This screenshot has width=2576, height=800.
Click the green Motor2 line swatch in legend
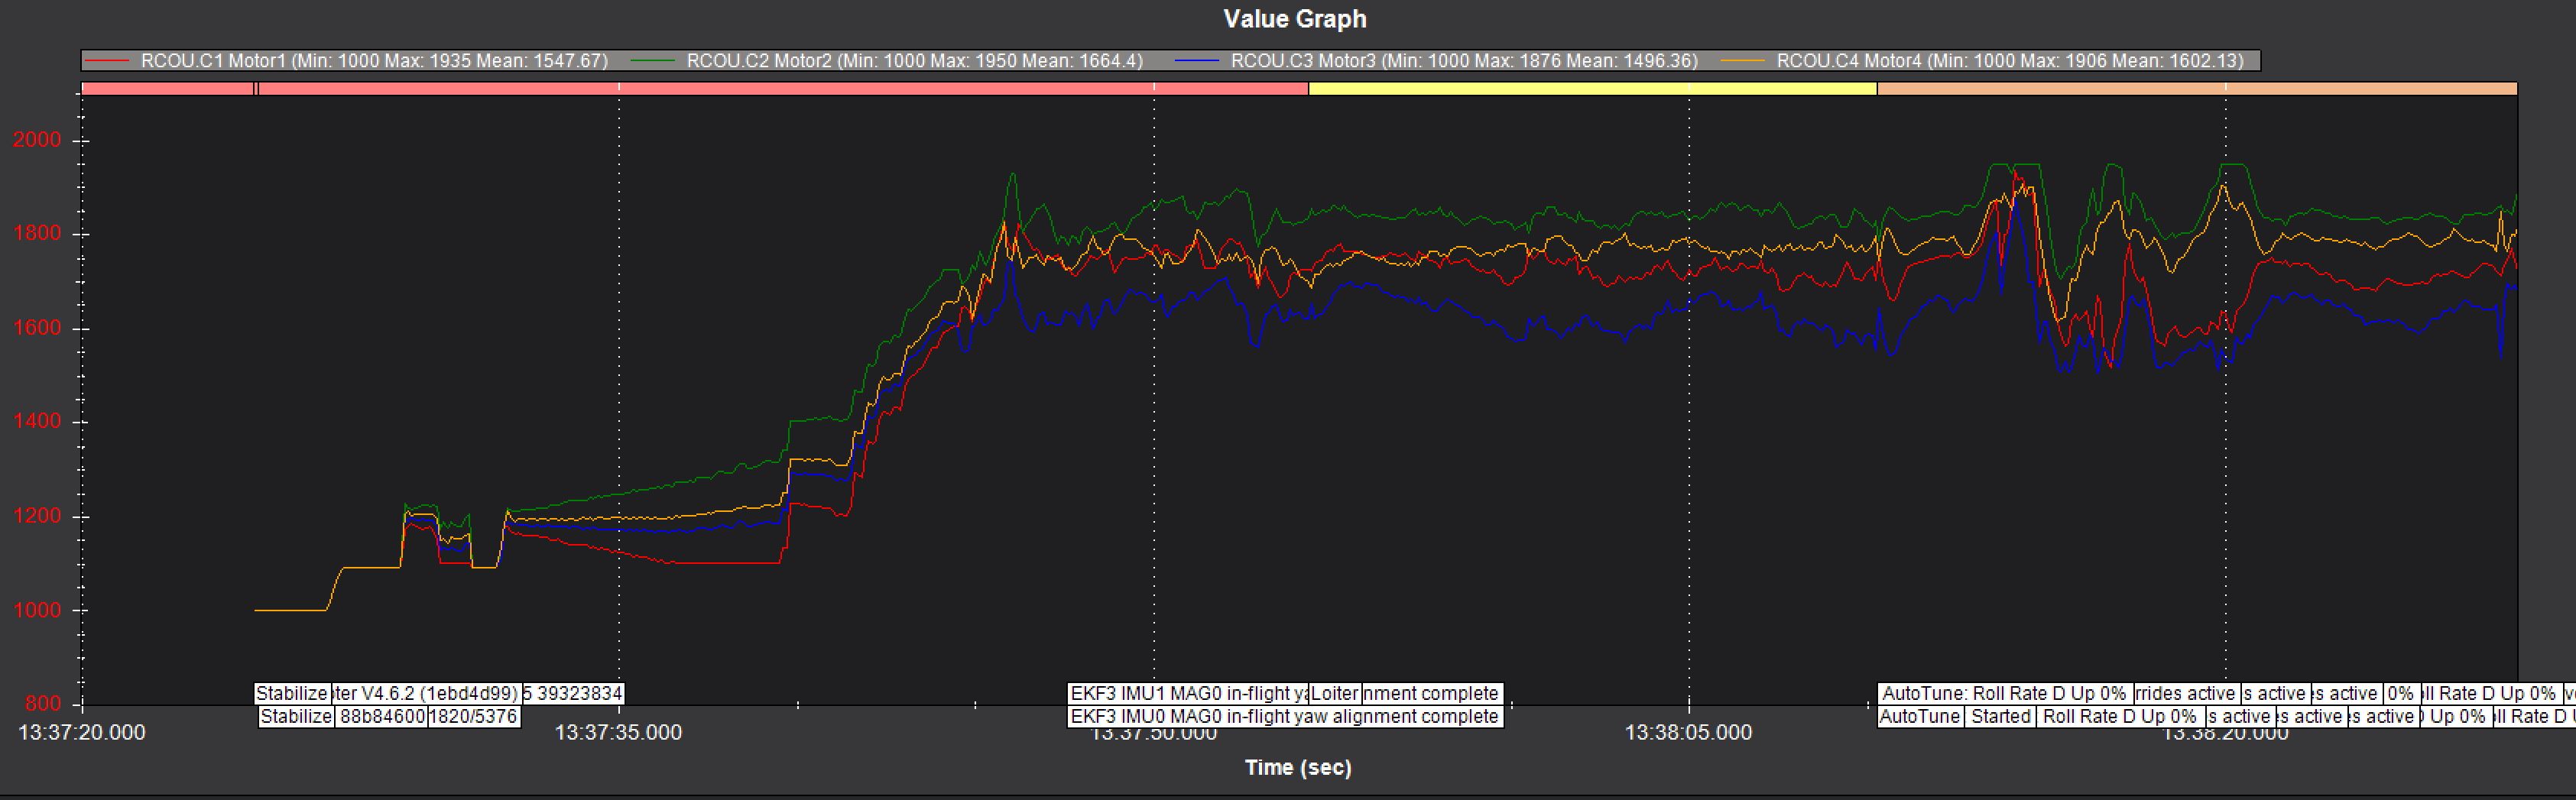653,61
